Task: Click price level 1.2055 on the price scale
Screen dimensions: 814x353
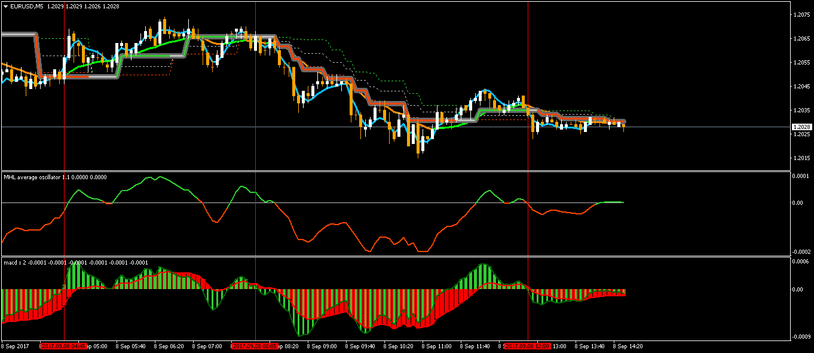Action: point(801,62)
